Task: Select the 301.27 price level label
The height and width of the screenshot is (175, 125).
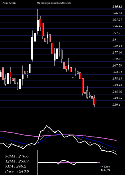Action: pos(117,20)
